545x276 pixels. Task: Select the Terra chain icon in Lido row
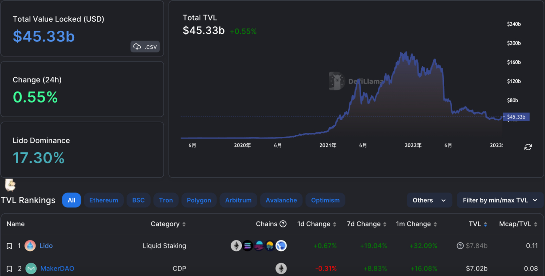pos(281,246)
